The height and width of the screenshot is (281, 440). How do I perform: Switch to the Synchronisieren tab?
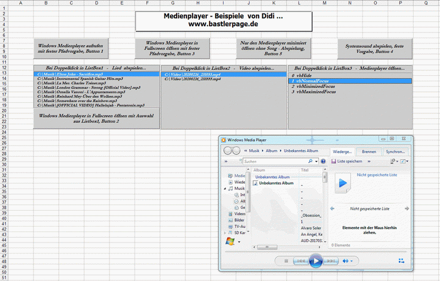[395, 152]
